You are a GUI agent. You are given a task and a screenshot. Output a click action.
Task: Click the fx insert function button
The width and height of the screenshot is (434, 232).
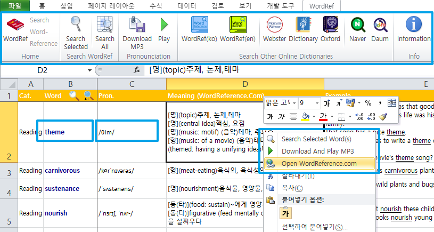(x=137, y=70)
